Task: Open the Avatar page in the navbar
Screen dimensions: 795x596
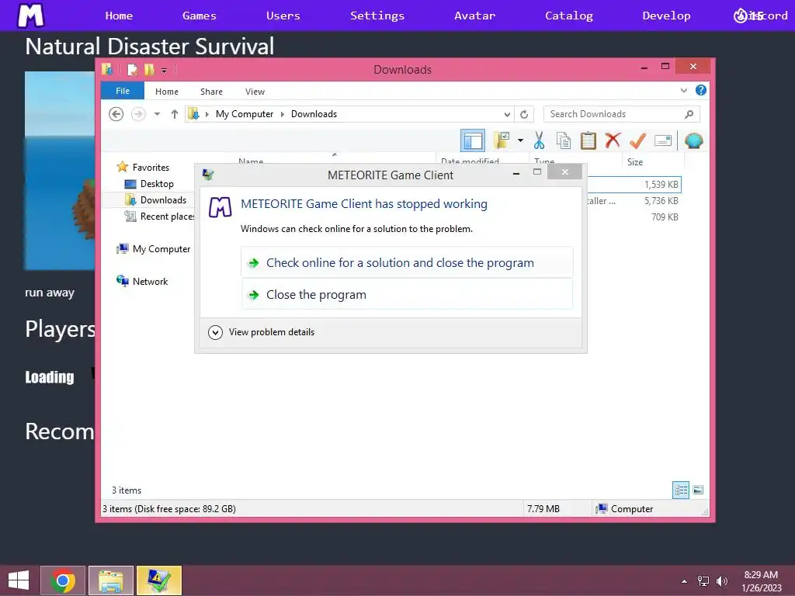Action: [474, 16]
